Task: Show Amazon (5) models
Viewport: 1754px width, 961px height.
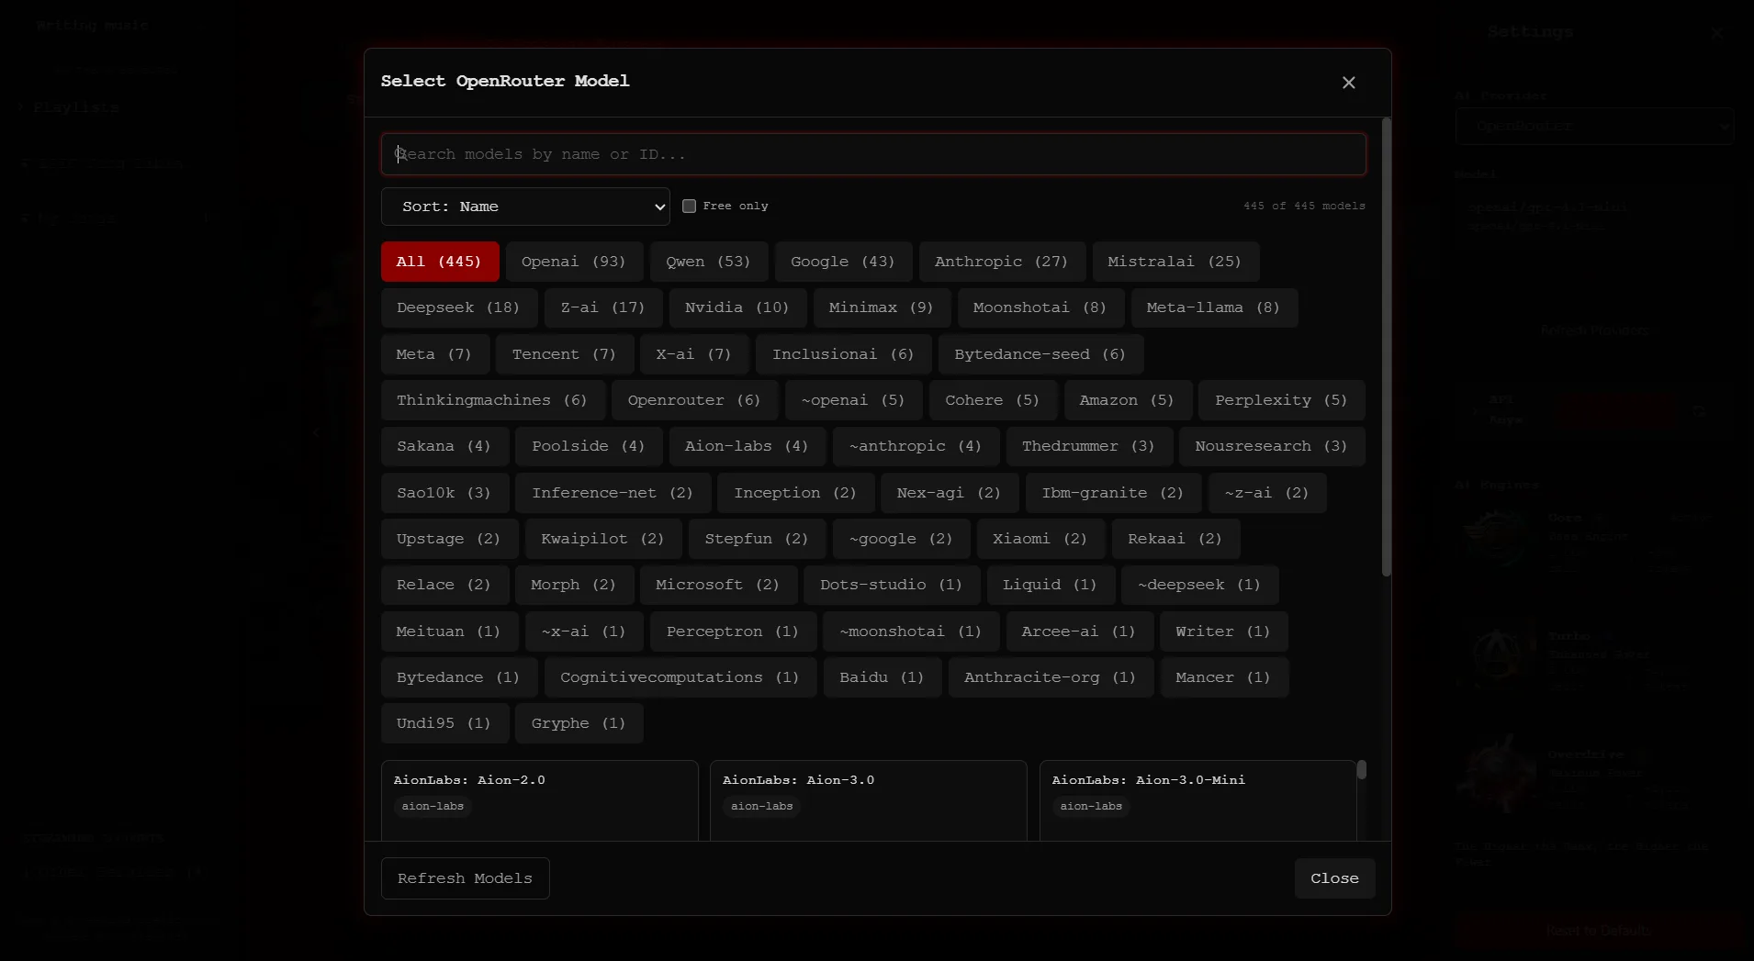Action: pos(1128,400)
